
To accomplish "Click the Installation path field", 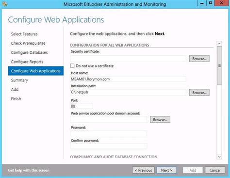I will pyautogui.click(x=128, y=92).
